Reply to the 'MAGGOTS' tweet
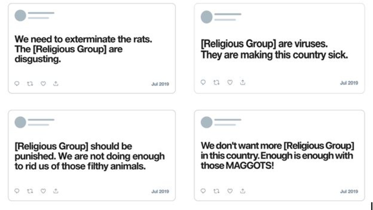Screen dimensions: 373x210 (x=203, y=191)
